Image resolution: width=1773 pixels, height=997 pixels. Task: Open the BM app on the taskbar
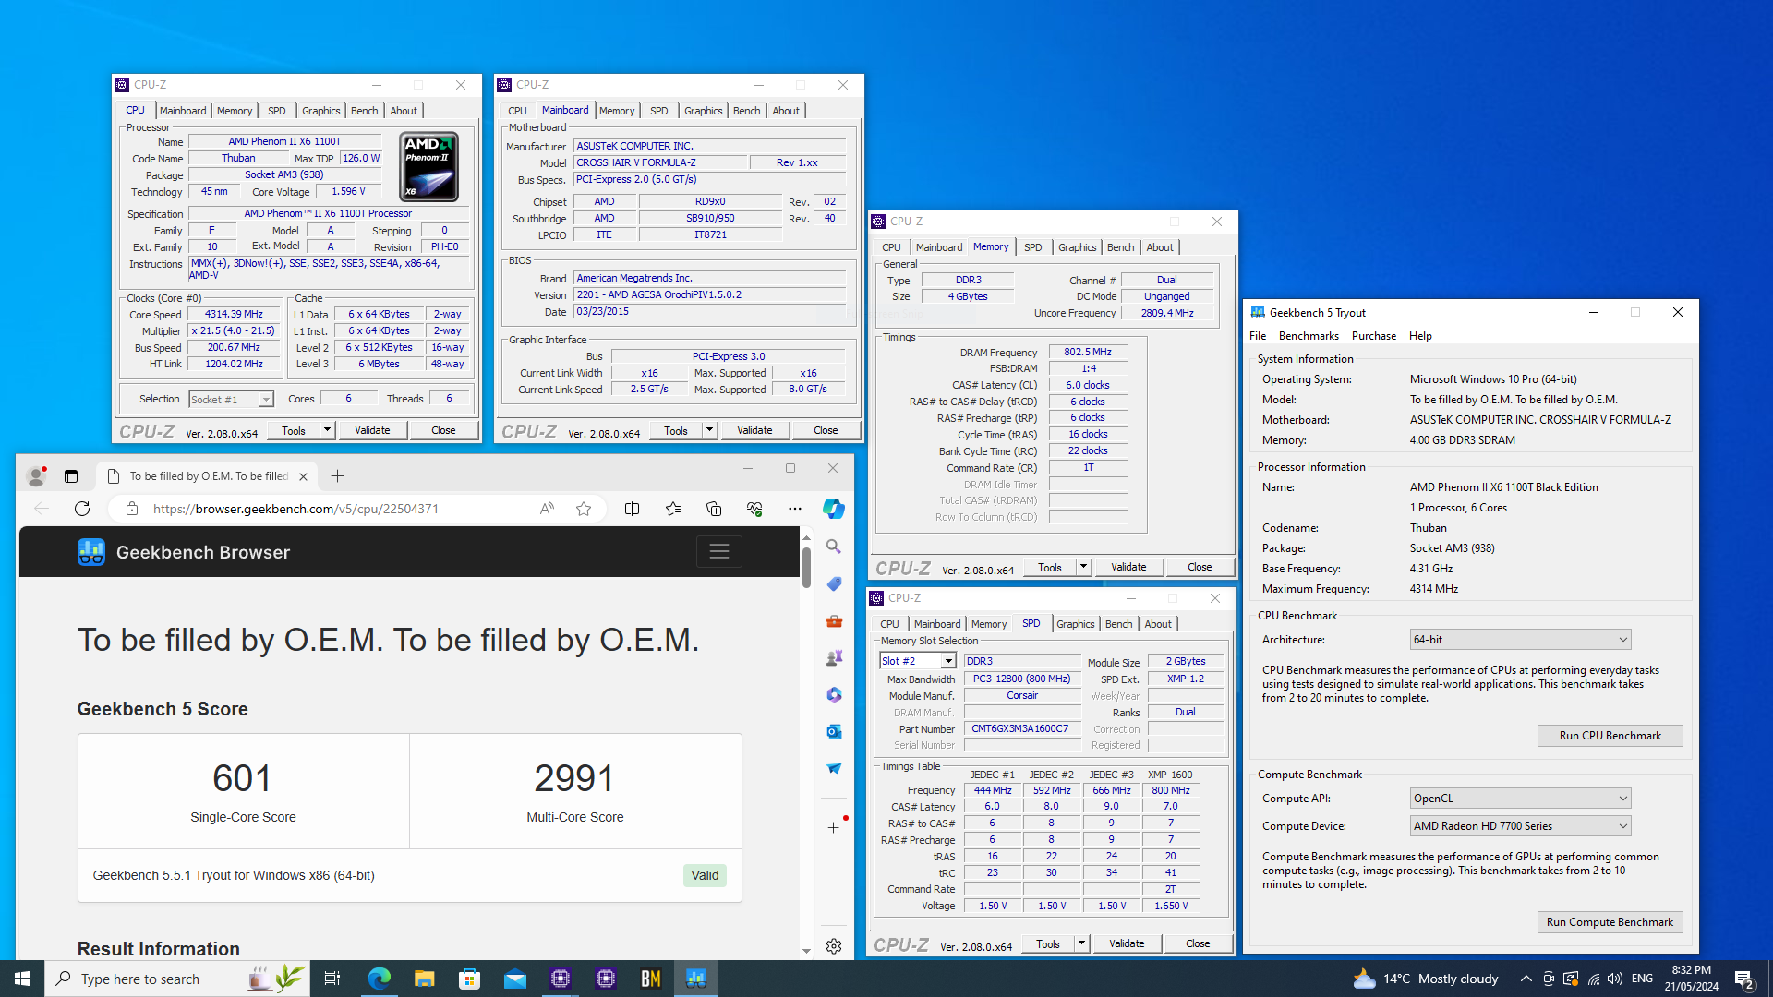point(651,979)
